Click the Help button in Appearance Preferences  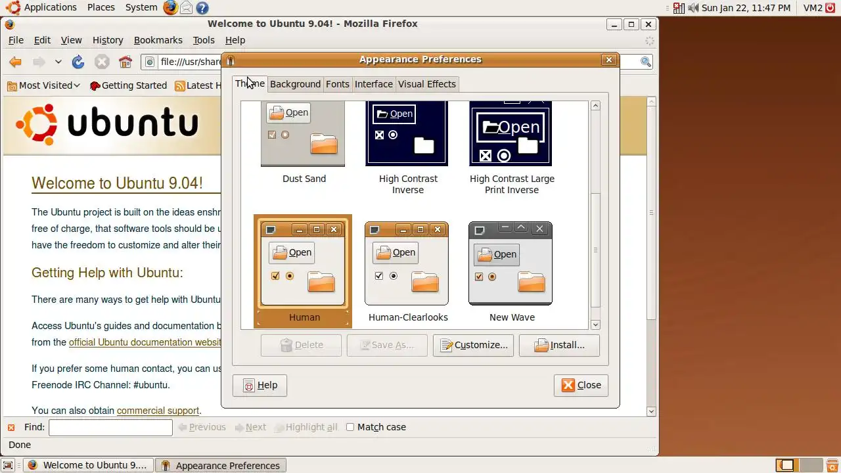coord(260,385)
